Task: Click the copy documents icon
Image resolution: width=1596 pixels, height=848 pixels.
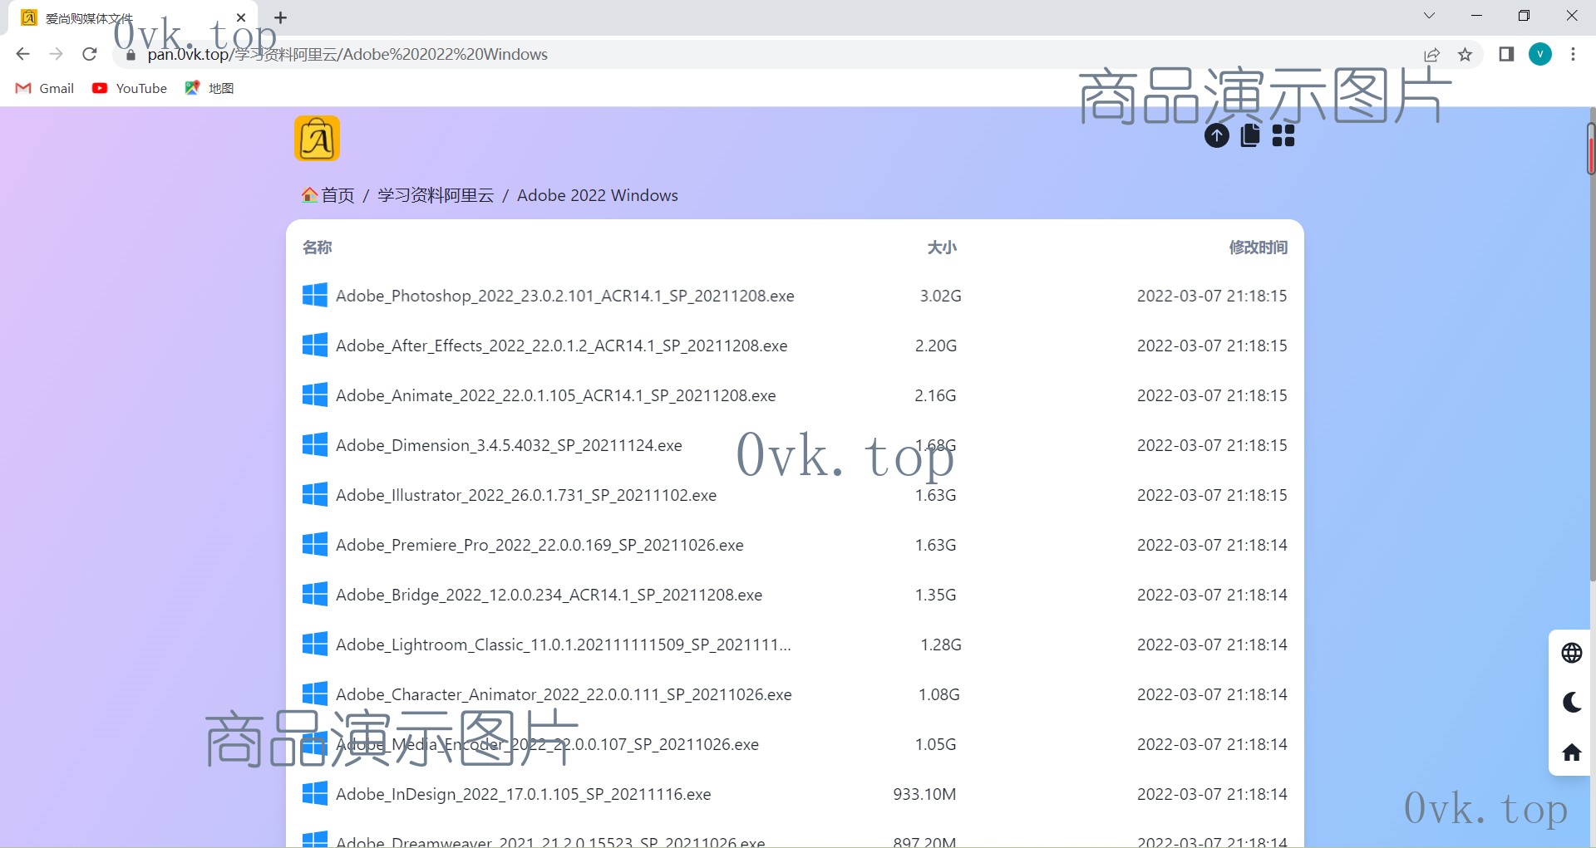Action: [x=1250, y=135]
